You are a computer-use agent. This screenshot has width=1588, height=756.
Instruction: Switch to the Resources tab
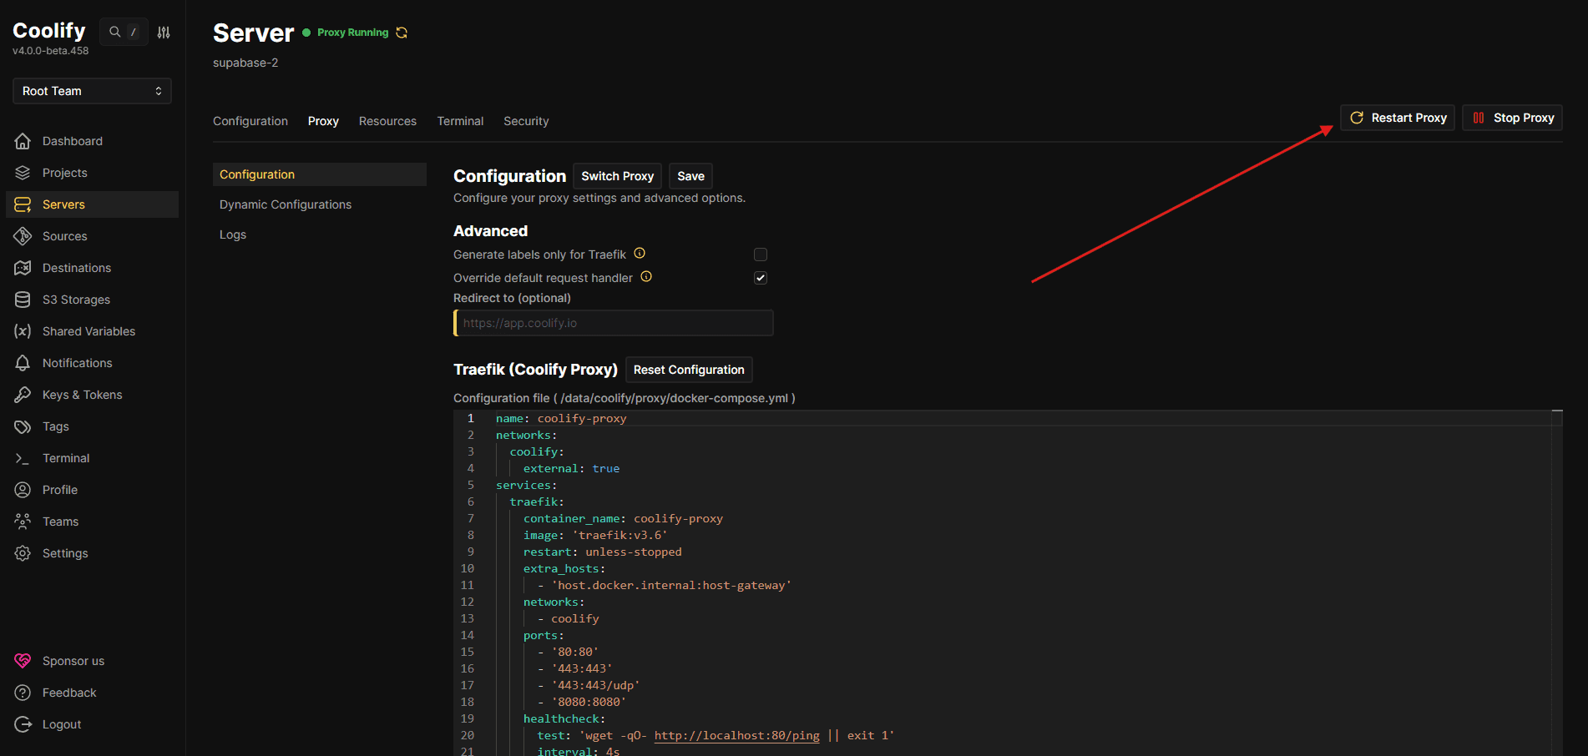click(387, 121)
